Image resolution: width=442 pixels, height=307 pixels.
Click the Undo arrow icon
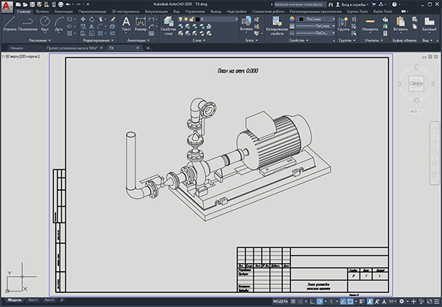(x=68, y=4)
